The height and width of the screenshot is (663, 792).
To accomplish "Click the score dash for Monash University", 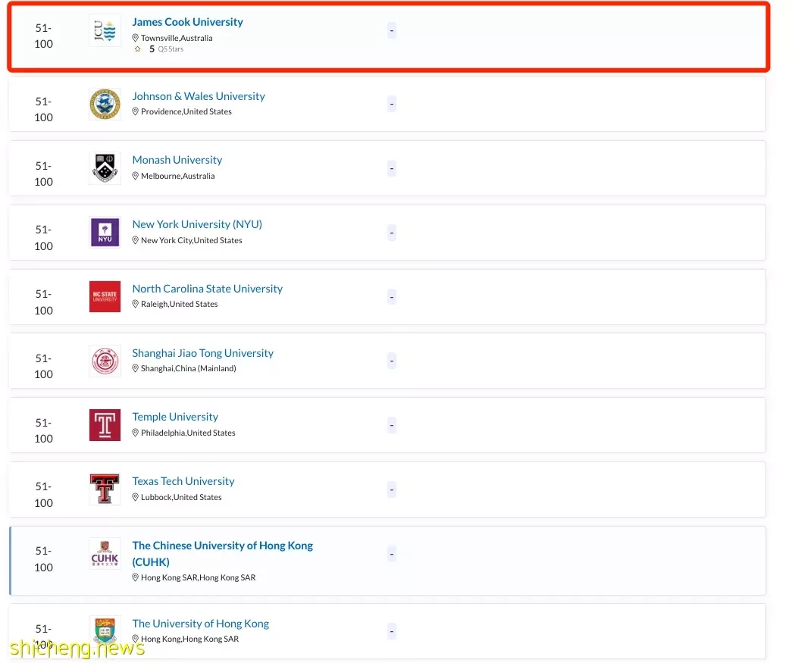I will click(392, 168).
